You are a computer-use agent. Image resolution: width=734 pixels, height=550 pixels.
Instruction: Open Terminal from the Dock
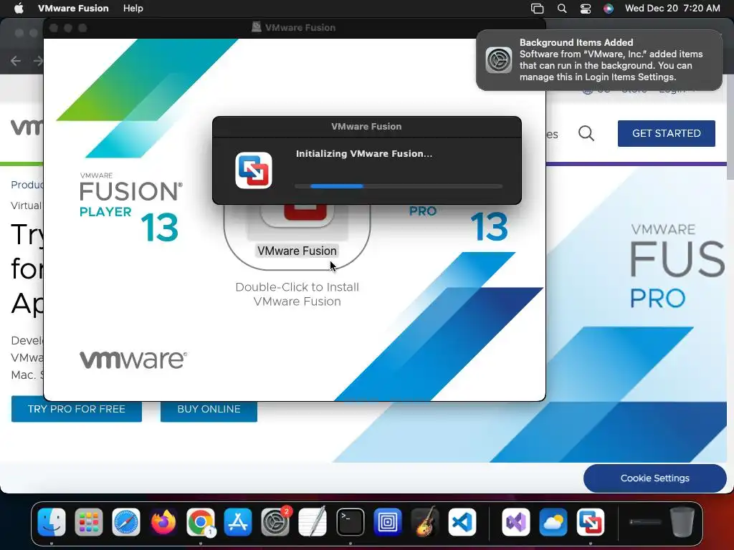[350, 522]
